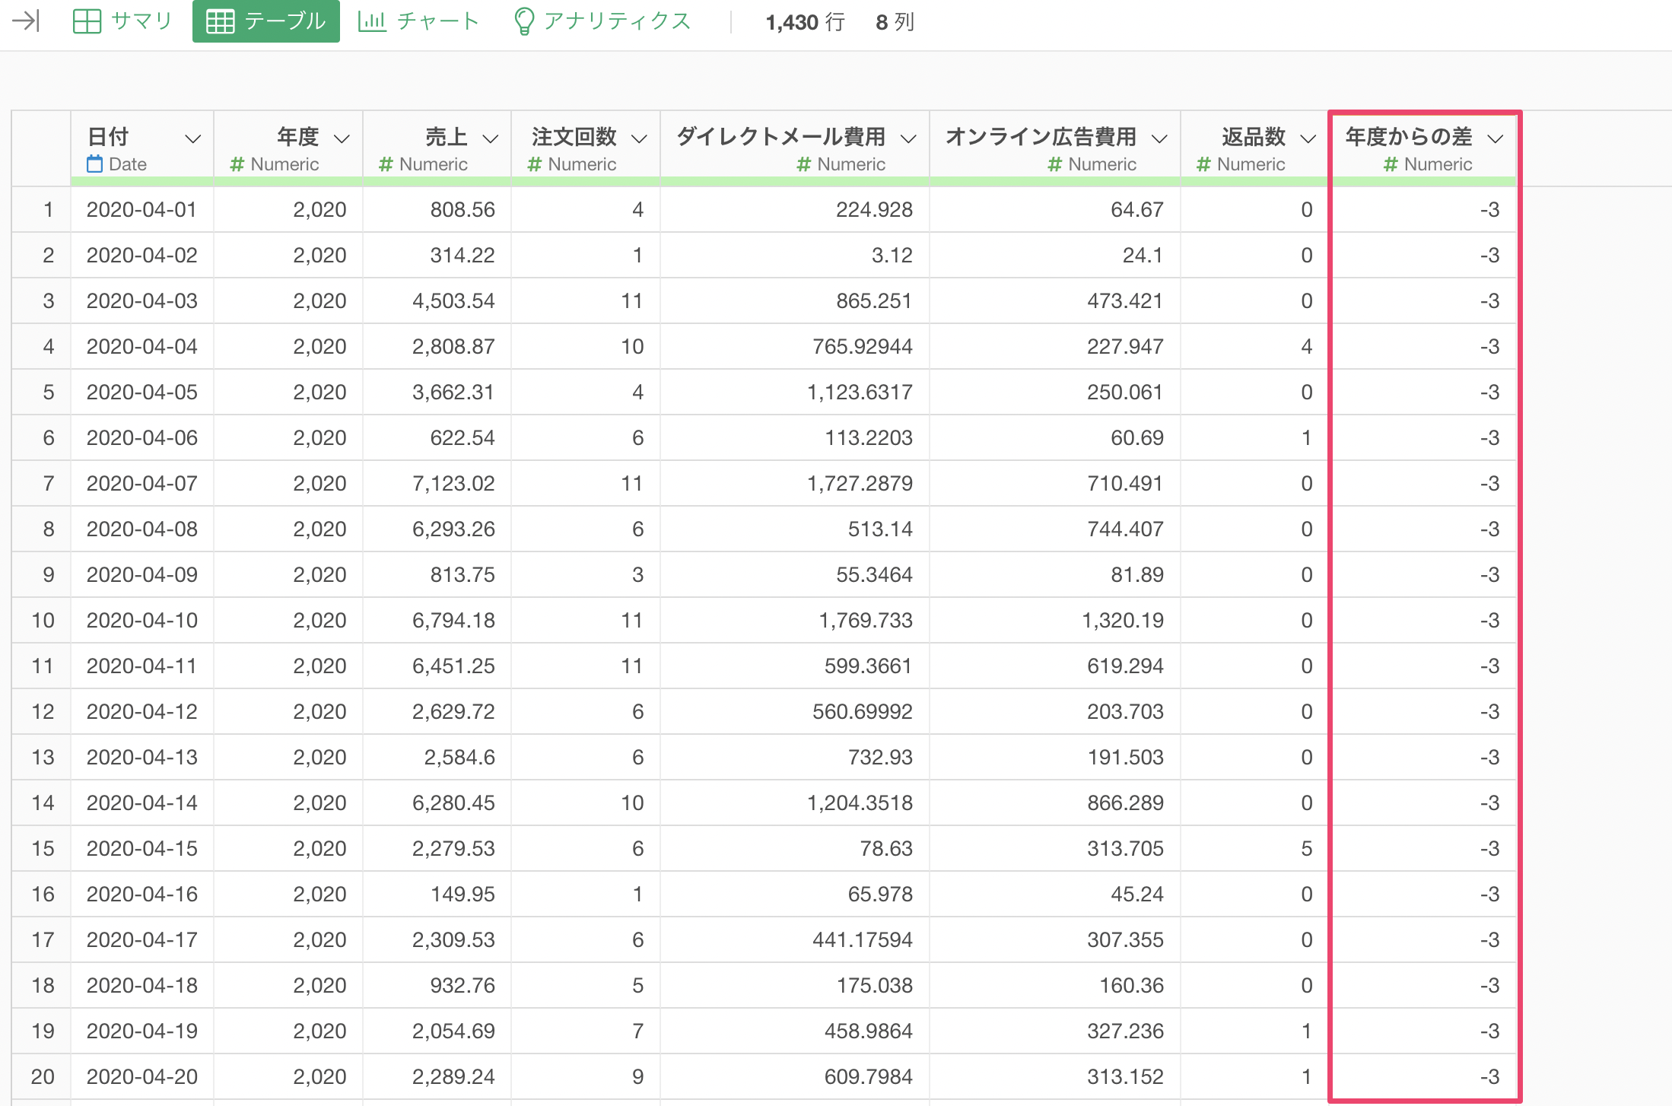This screenshot has width=1672, height=1106.
Task: Open the 売上 column dropdown menu
Action: [x=491, y=138]
